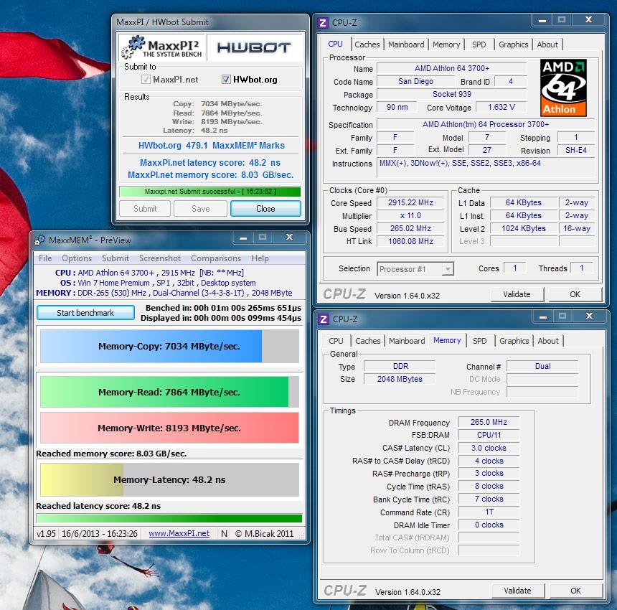The image size is (617, 610).
Task: Minimize the MaxxMEM² PreView window
Action: (x=243, y=238)
